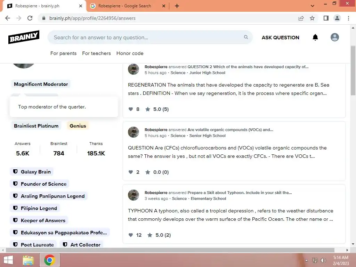The image size is (356, 267).
Task: Click Robespierre avatar on VOCs answer
Action: click(x=133, y=132)
